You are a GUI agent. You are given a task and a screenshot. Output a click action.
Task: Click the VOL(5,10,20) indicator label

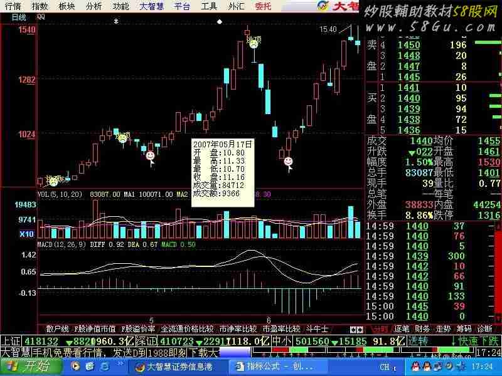(60, 194)
